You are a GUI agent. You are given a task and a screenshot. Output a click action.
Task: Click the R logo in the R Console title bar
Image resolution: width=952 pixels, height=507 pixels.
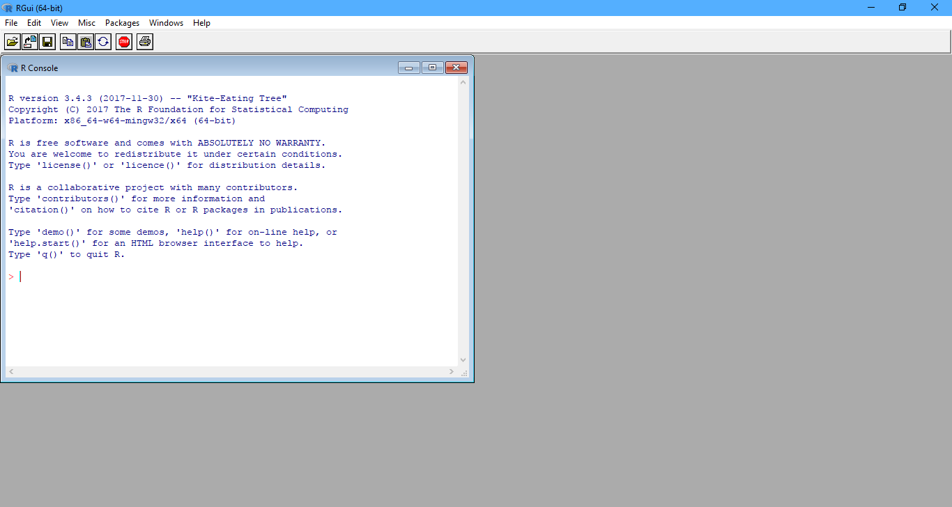coord(13,68)
